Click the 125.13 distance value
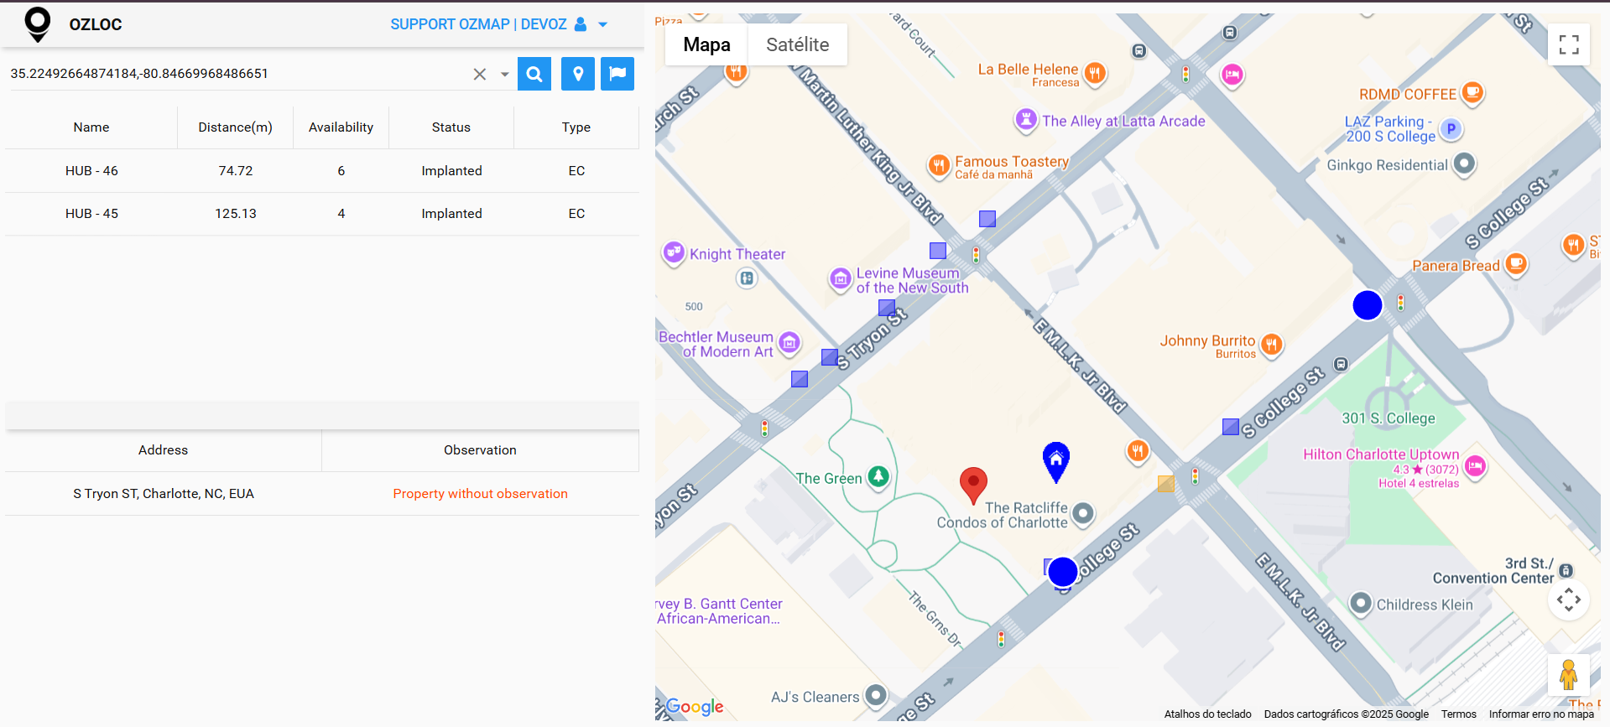 [x=236, y=214]
